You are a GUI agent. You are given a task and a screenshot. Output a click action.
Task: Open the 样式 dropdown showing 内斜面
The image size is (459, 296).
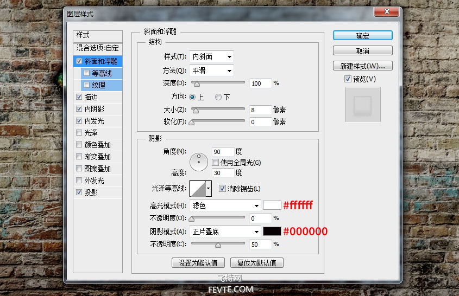211,57
